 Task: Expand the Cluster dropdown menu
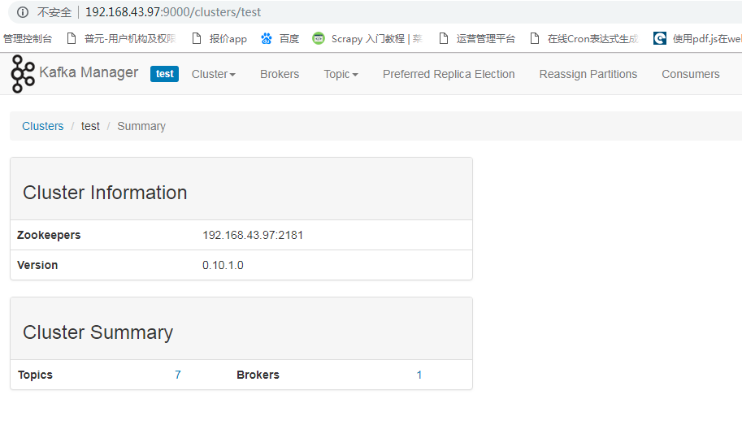214,74
